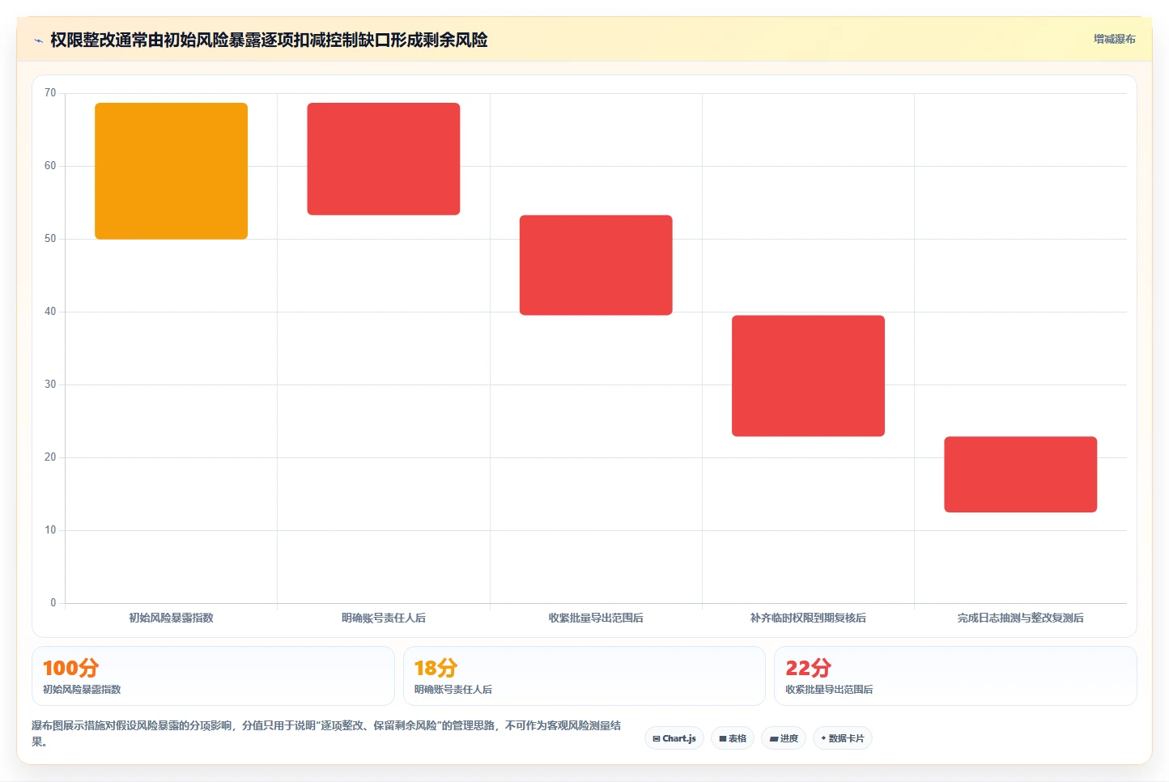Select the Chart.js chip
Image resolution: width=1169 pixels, height=782 pixels.
[x=674, y=738]
